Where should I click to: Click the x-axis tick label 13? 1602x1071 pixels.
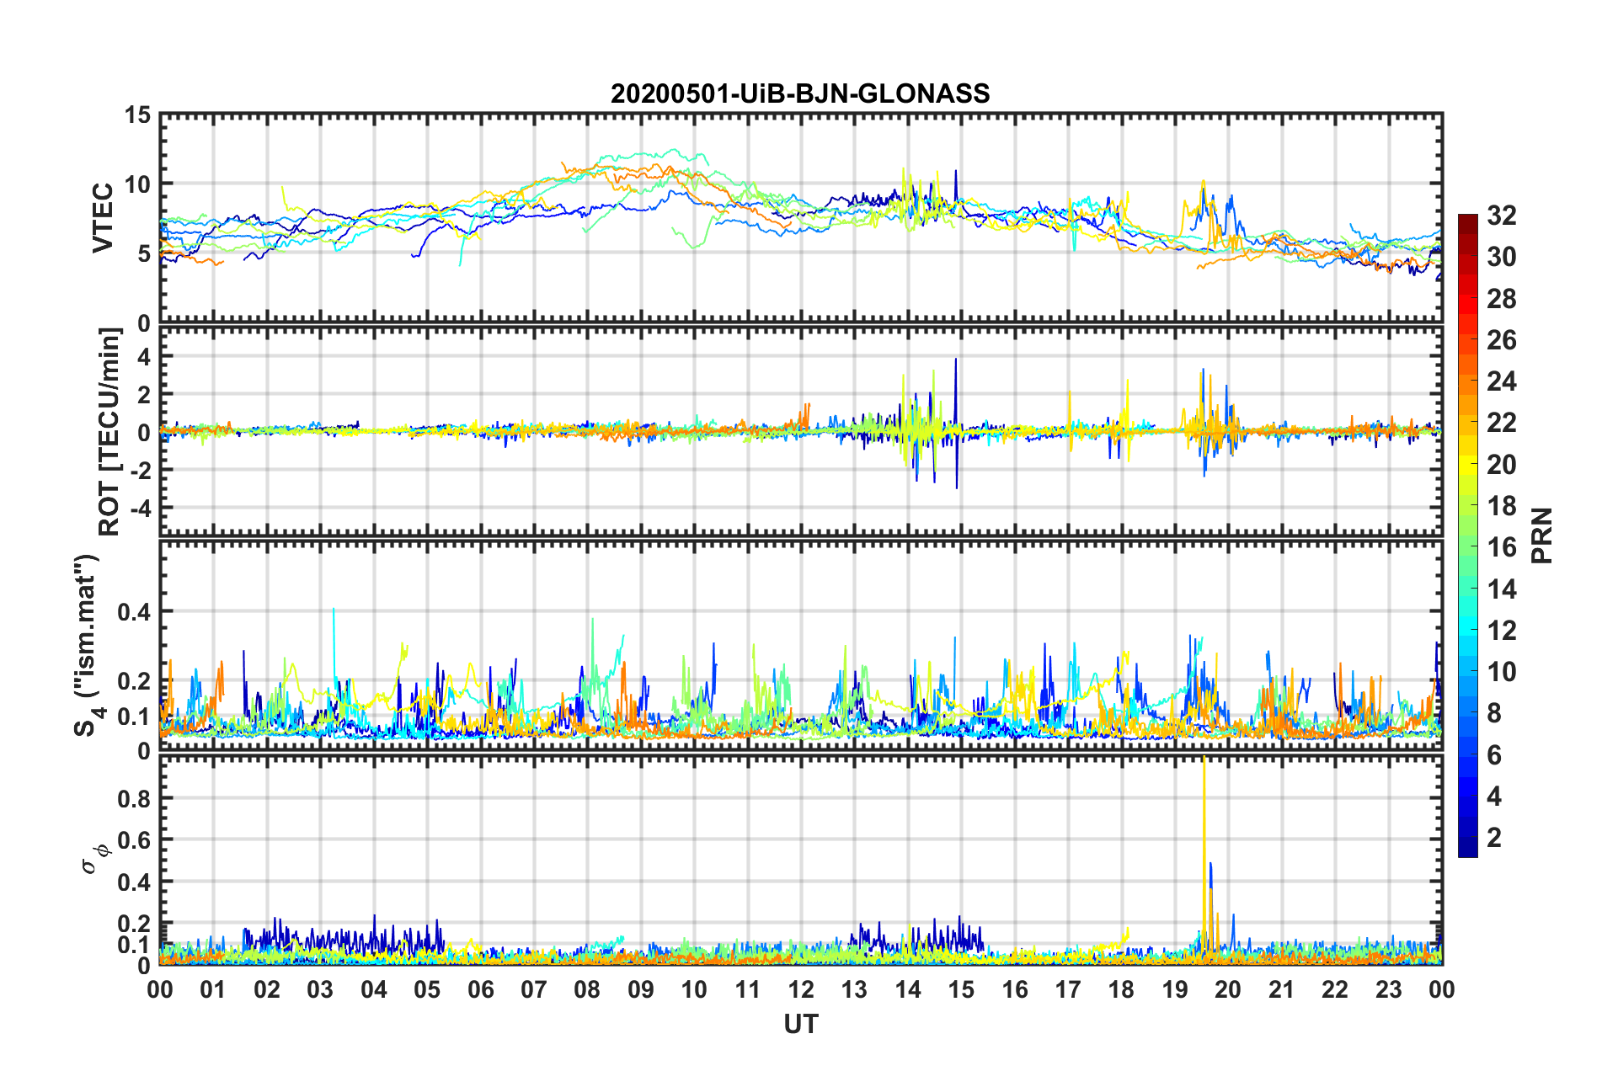pos(854,989)
